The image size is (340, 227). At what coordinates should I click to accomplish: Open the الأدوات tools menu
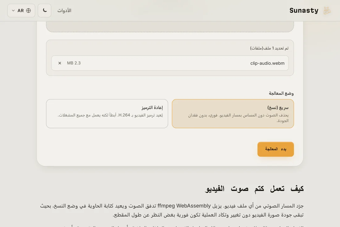pos(64,11)
